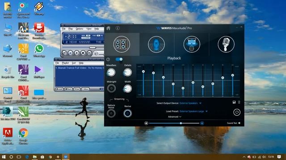Screen dimensions: 286x160
Task: Open the info icon beside home
Action: click(x=118, y=28)
